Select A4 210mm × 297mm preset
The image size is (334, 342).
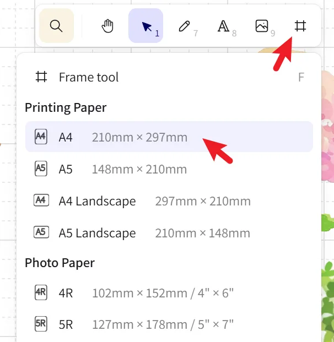[x=169, y=137]
